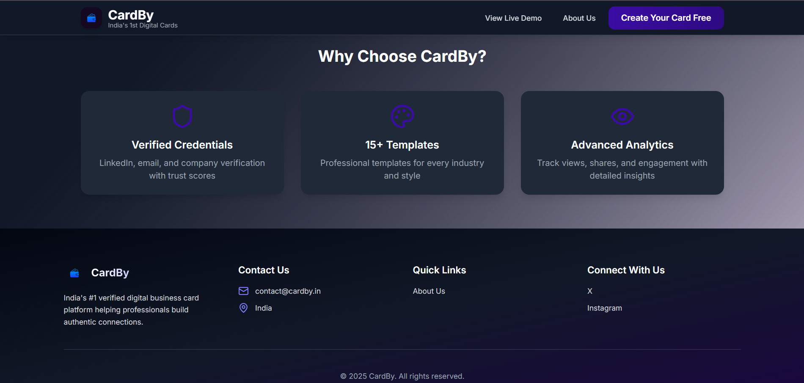Select the Verified Credentials card title

182,145
